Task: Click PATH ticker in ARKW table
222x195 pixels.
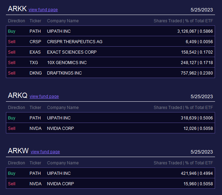Action: click(35, 173)
